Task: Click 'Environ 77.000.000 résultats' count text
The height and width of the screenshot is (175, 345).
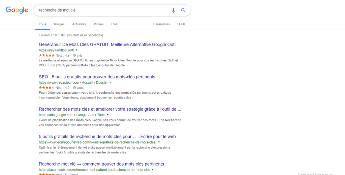Action: pos(71,35)
